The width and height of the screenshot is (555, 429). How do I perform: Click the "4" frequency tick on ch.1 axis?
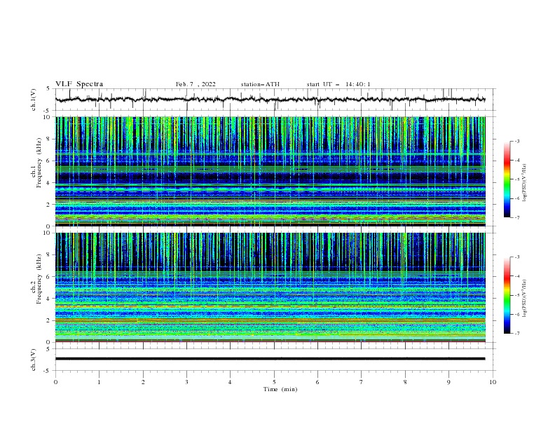click(50, 183)
